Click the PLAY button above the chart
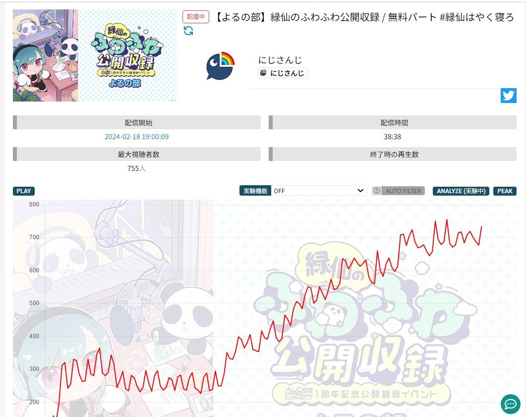Screen dimensions: 526x417 tap(24, 191)
